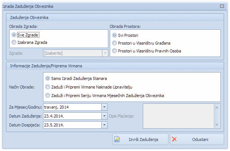The image size is (230, 151).
Task: Click the Datum Zaduženja date field
Action: tap(71, 116)
